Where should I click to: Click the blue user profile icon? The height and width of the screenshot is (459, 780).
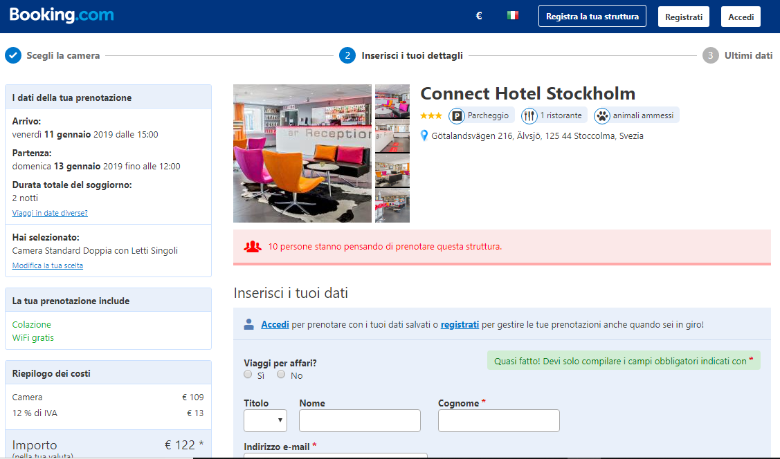tap(248, 324)
